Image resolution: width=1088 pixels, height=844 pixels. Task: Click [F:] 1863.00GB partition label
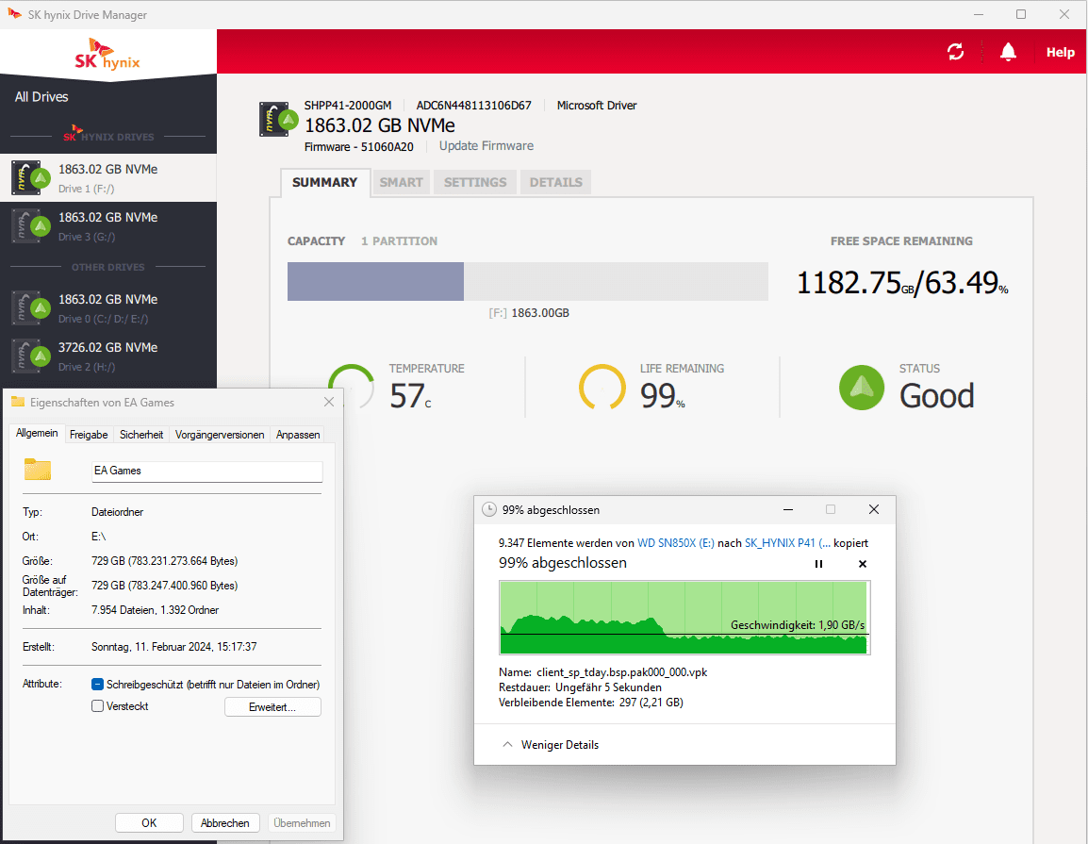coord(529,313)
